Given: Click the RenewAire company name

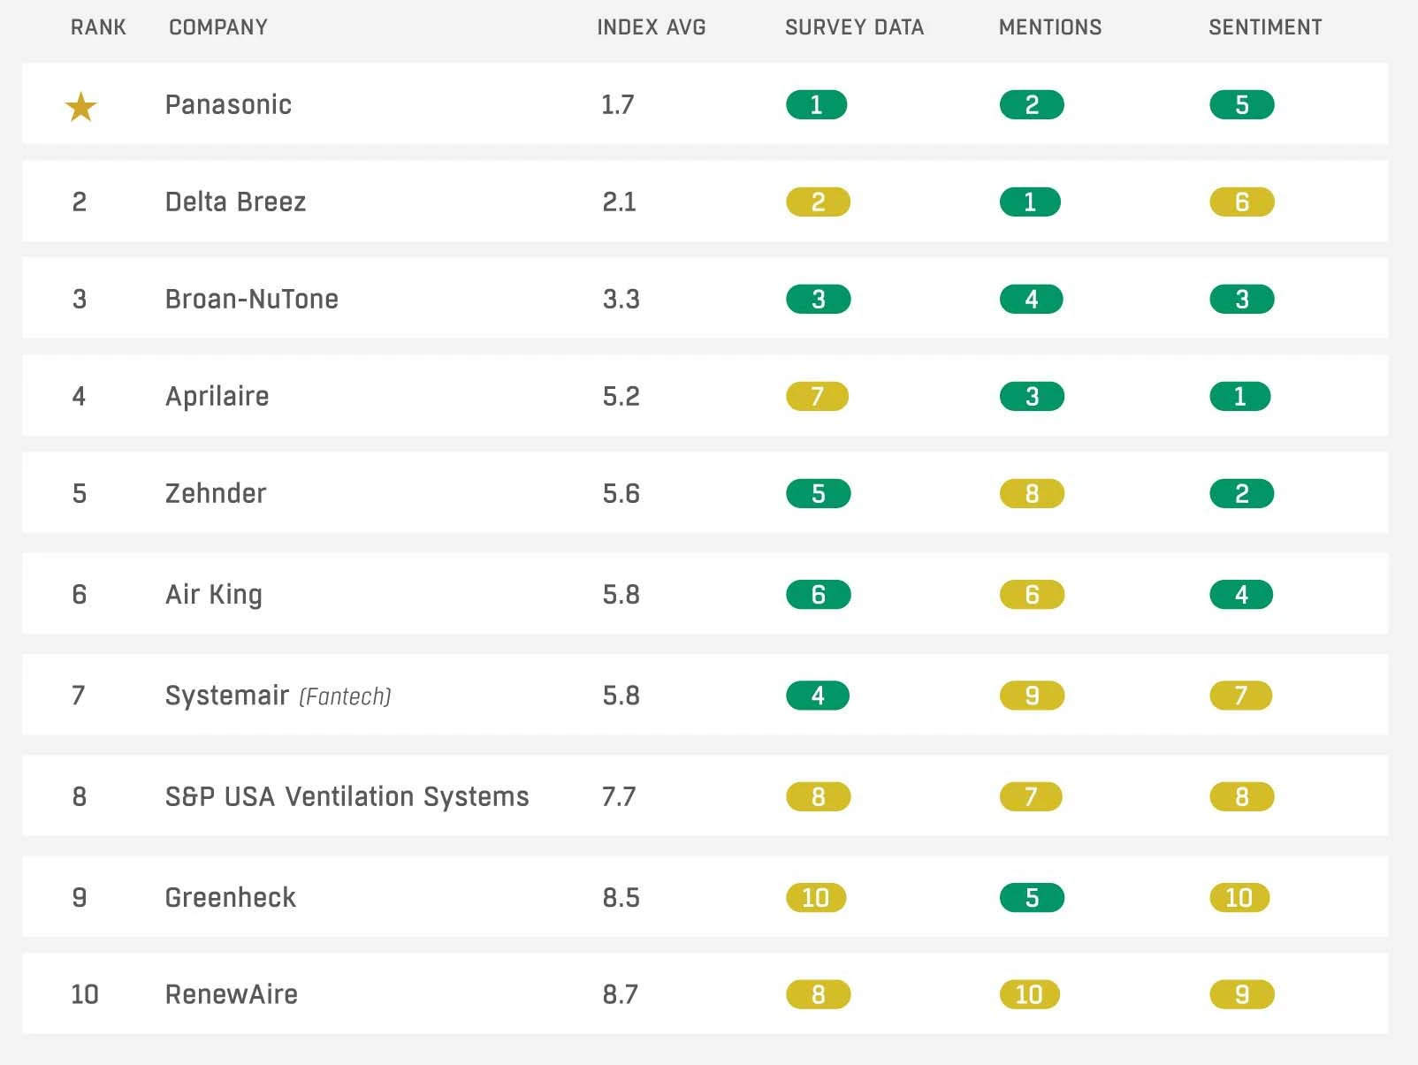Looking at the screenshot, I should coord(232,994).
